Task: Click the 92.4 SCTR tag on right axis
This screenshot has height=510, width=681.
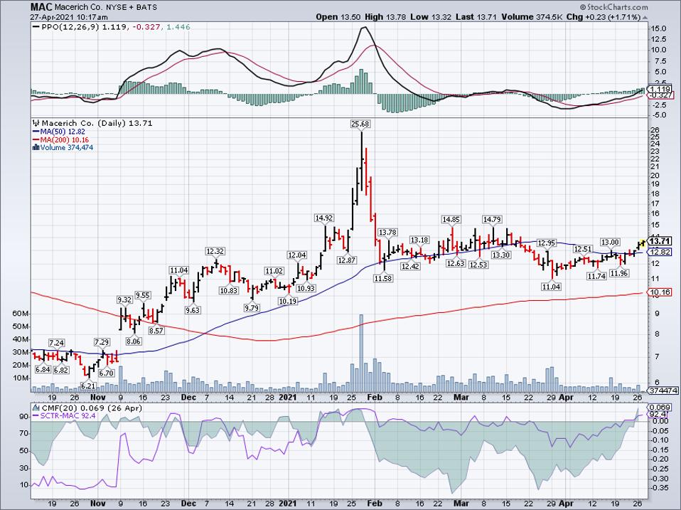Action: (x=658, y=415)
